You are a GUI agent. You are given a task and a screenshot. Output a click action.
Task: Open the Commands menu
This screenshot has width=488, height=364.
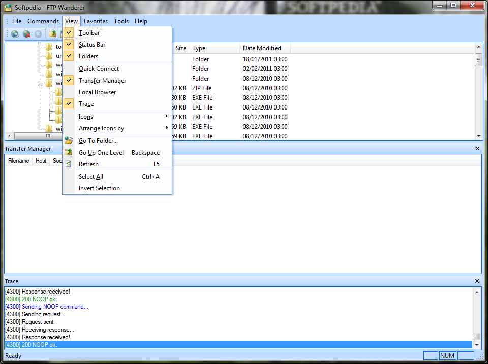point(43,21)
